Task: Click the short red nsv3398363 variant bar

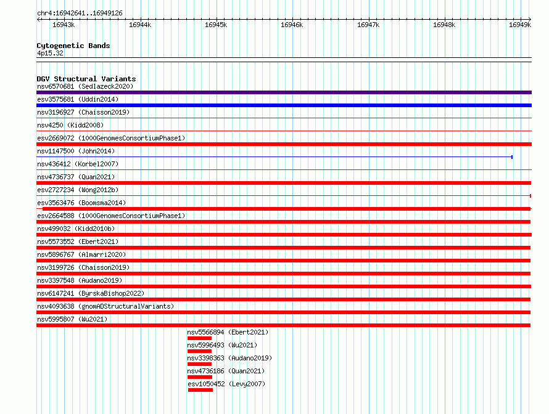Action: [x=200, y=364]
